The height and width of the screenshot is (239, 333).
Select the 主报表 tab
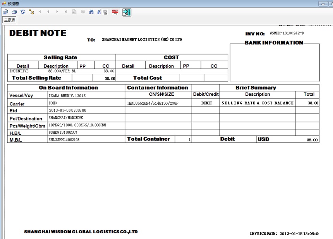[10, 20]
